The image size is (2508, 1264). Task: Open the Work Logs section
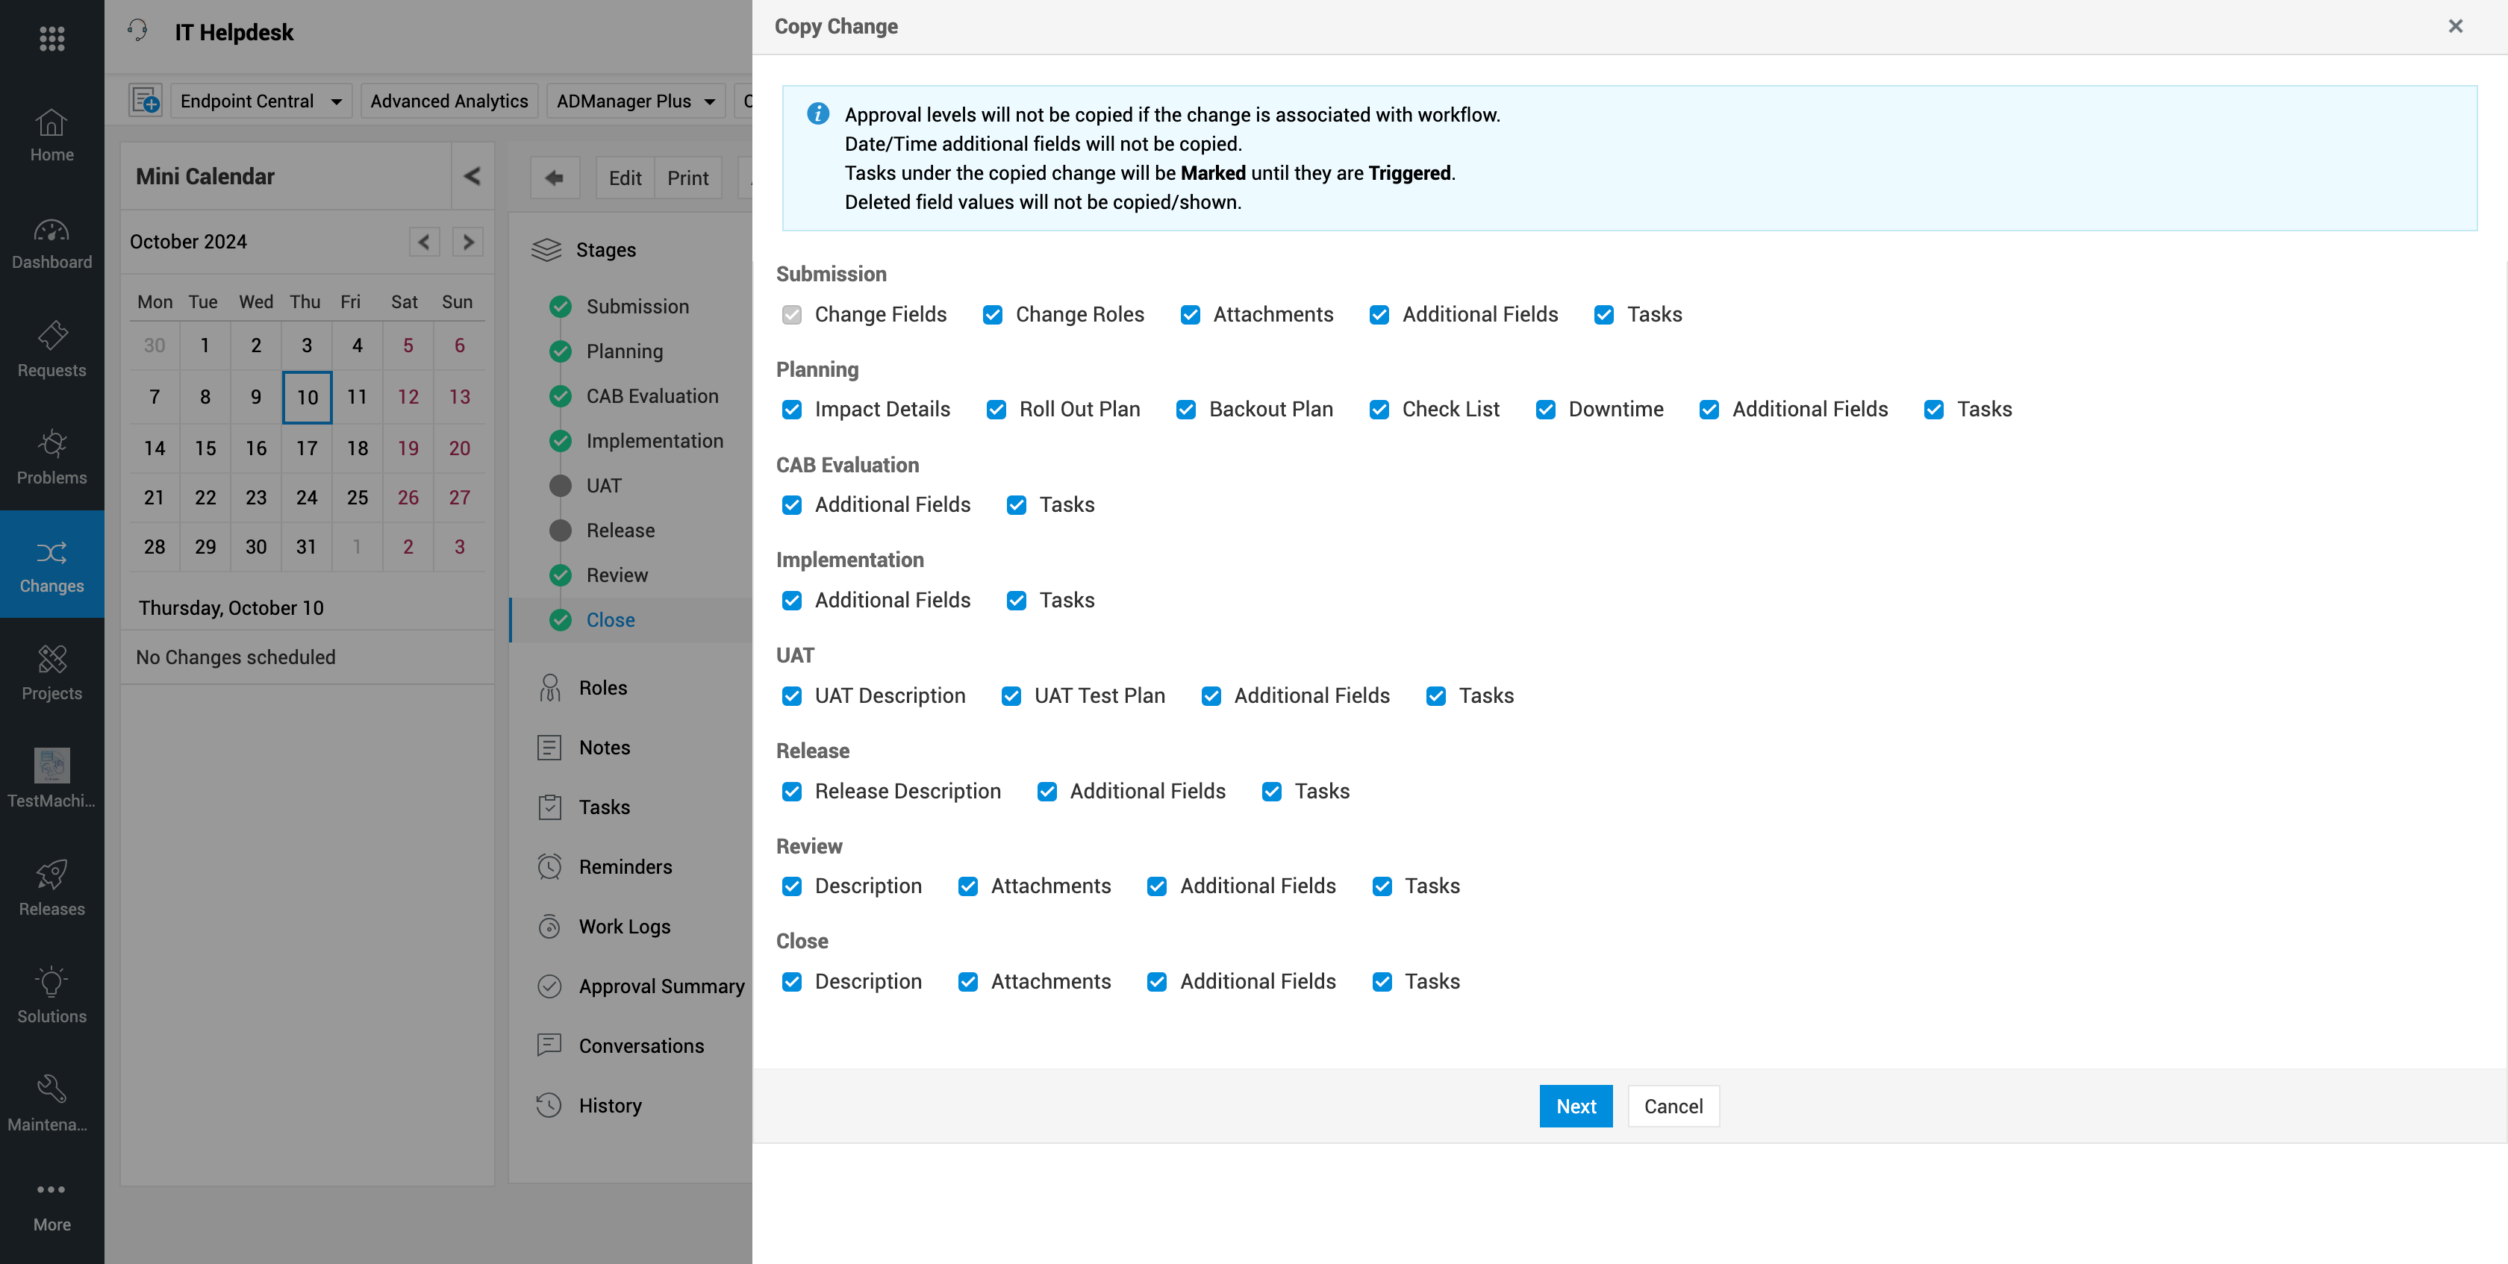(624, 926)
